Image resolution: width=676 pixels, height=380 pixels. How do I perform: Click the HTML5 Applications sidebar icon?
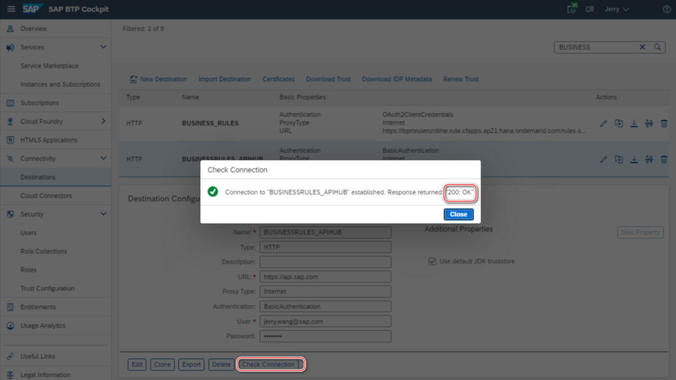point(10,140)
